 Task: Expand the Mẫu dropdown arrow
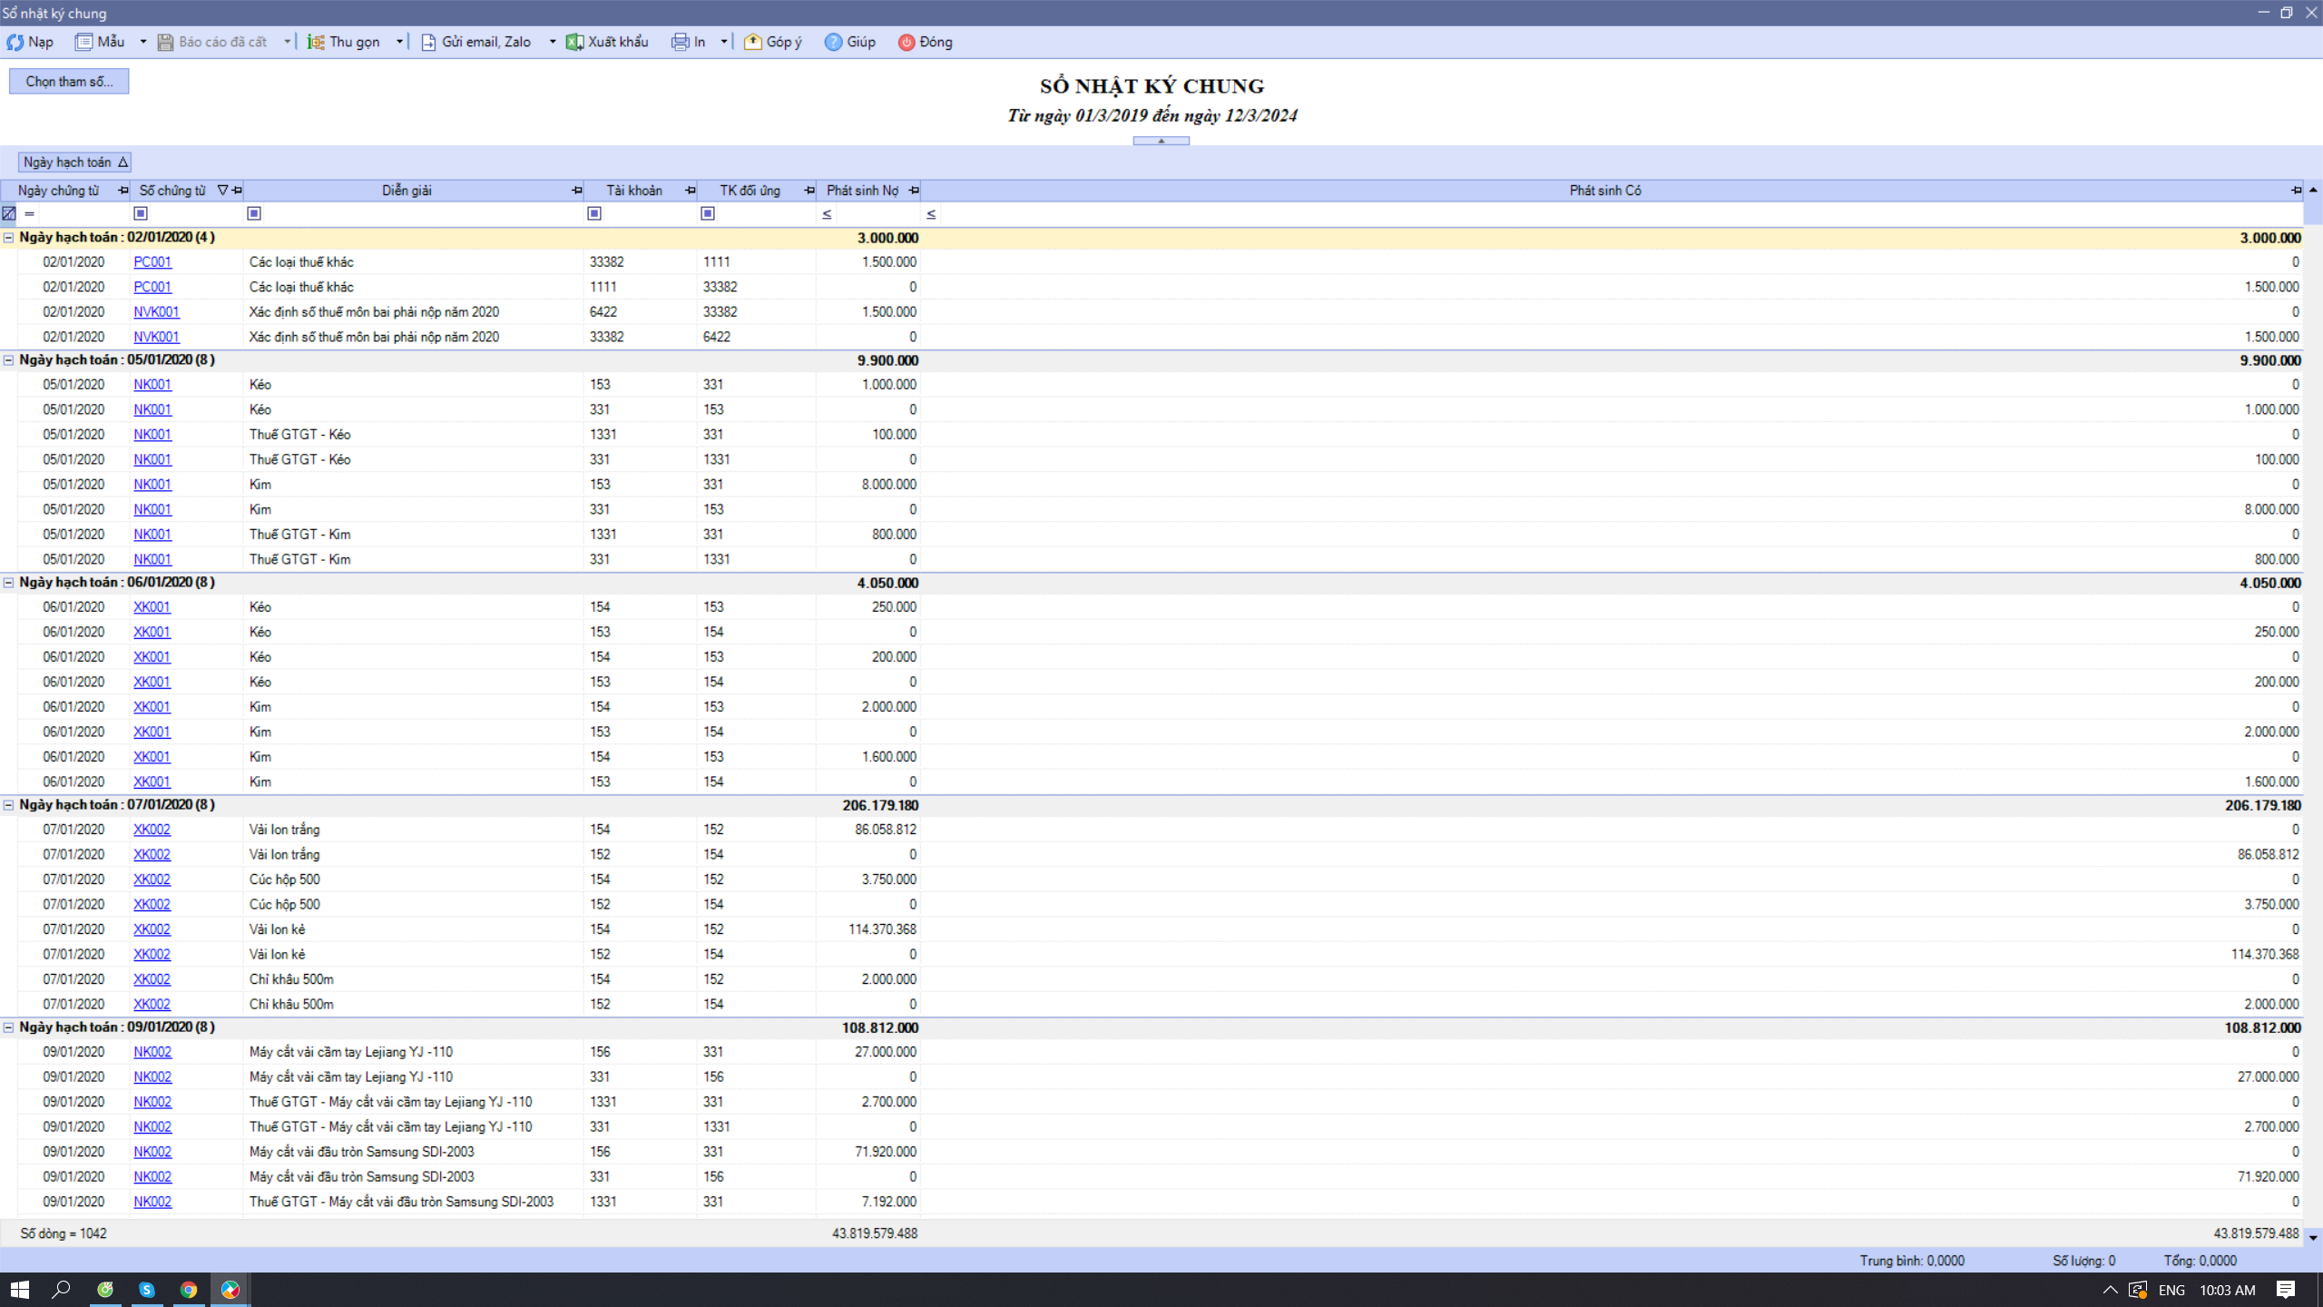coord(143,42)
